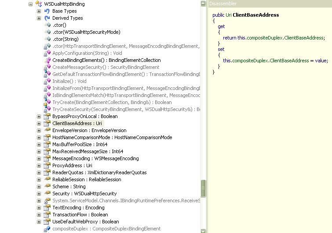Screen dimensions: 332x233
Task: Click the tree scrollbar up arrow
Action: coord(203,3)
